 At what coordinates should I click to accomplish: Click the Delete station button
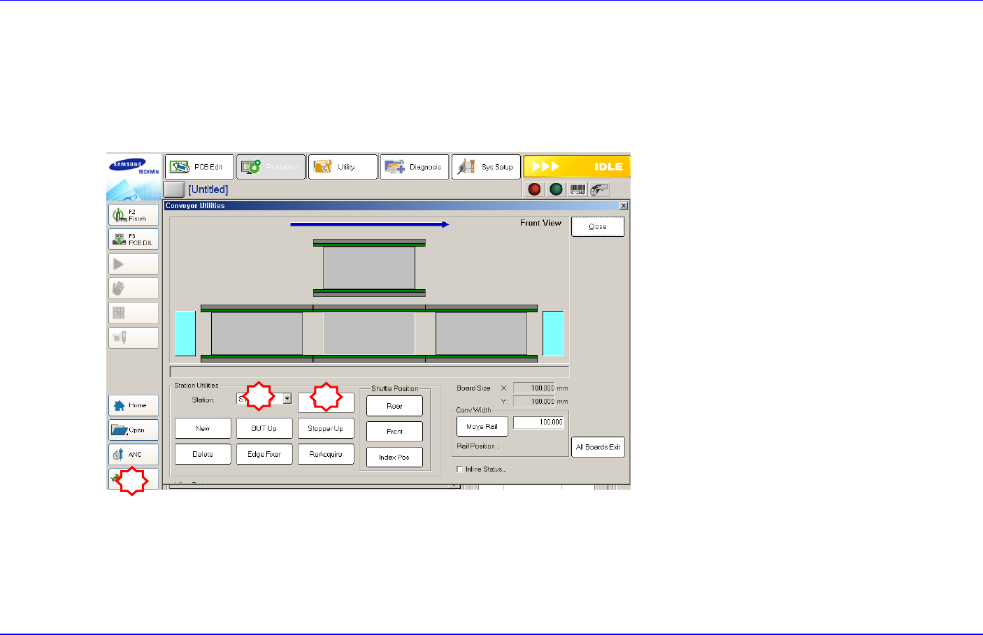[x=203, y=454]
